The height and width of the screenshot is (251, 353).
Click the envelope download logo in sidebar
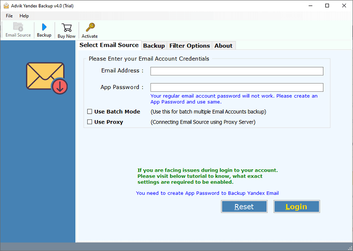click(x=47, y=78)
